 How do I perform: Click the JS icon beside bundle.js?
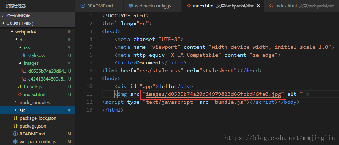[20, 87]
